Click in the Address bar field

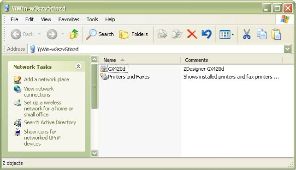pos(155,49)
